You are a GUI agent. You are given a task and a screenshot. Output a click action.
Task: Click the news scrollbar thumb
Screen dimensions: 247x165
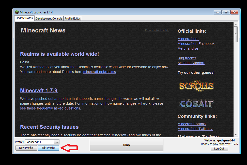236,34
